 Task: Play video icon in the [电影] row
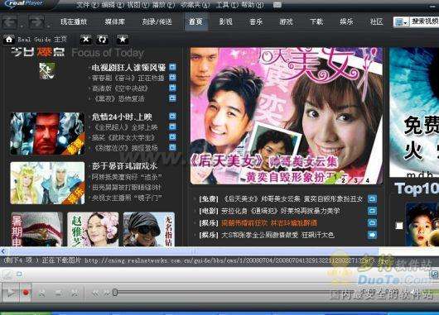[372, 211]
